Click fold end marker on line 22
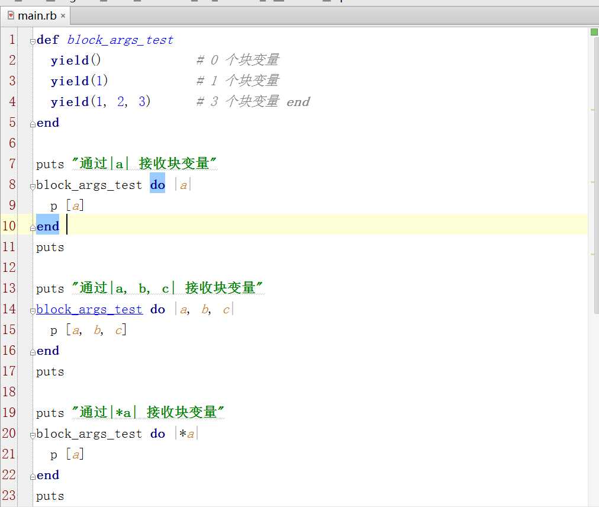 pos(33,476)
